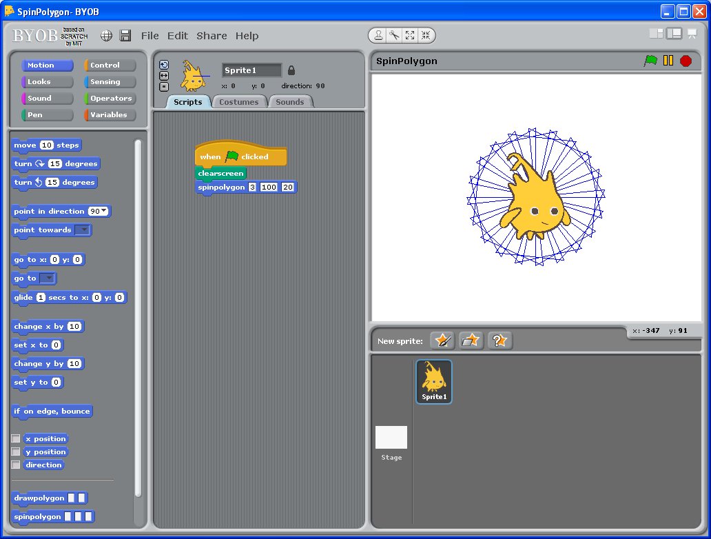This screenshot has width=711, height=539.
Task: Switch to small stage view mode
Action: [656, 34]
